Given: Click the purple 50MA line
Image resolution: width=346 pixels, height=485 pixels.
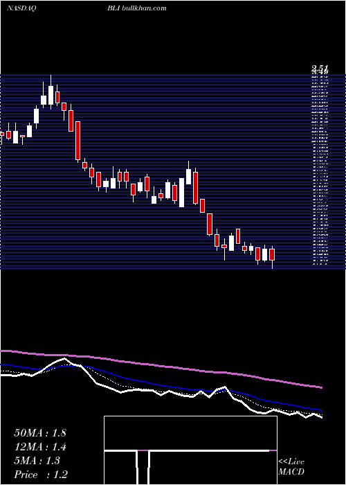Looking at the screenshot, I should [x=161, y=366].
